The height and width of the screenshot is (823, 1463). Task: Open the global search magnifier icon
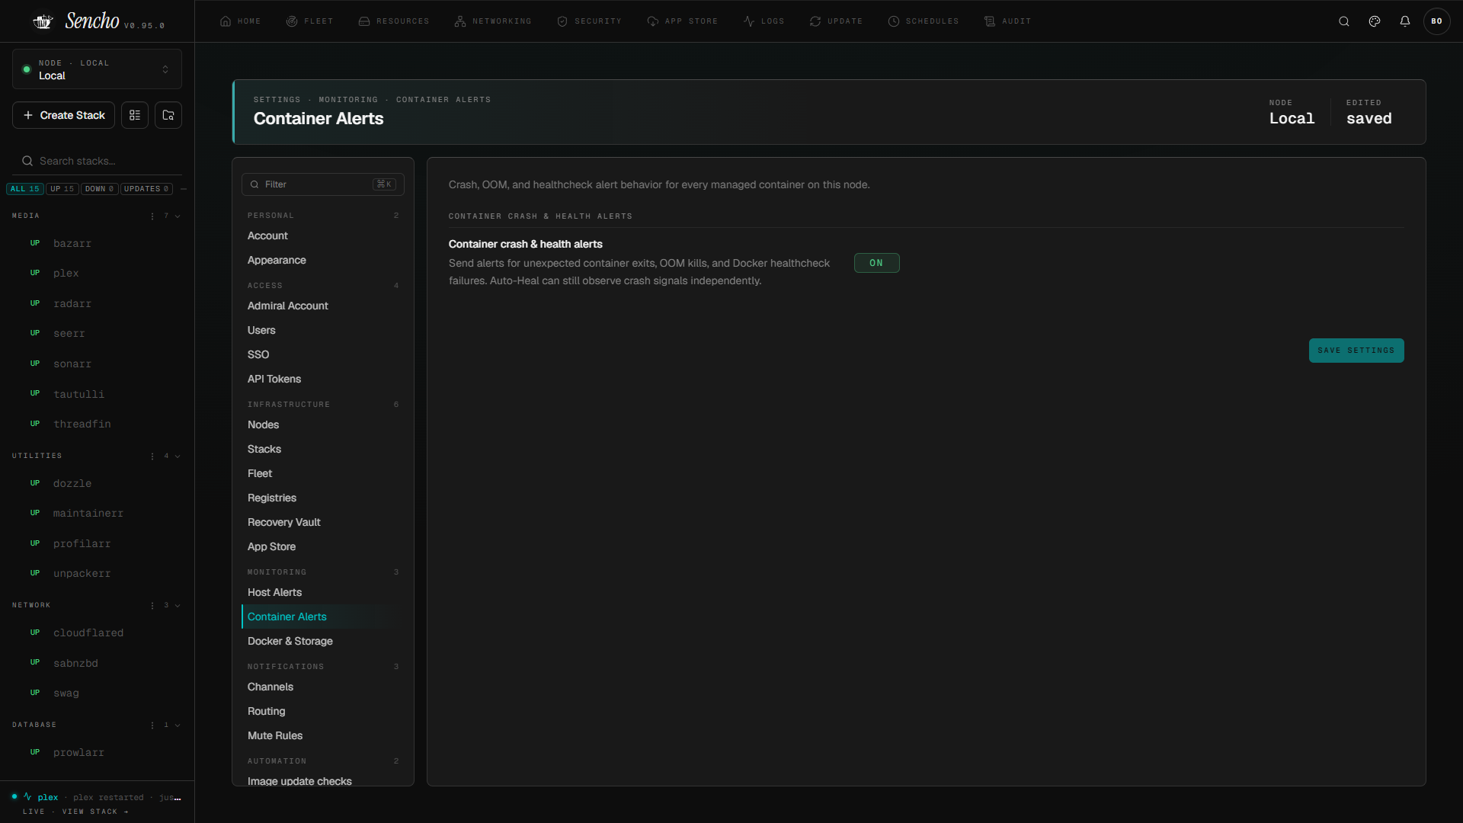(1344, 21)
